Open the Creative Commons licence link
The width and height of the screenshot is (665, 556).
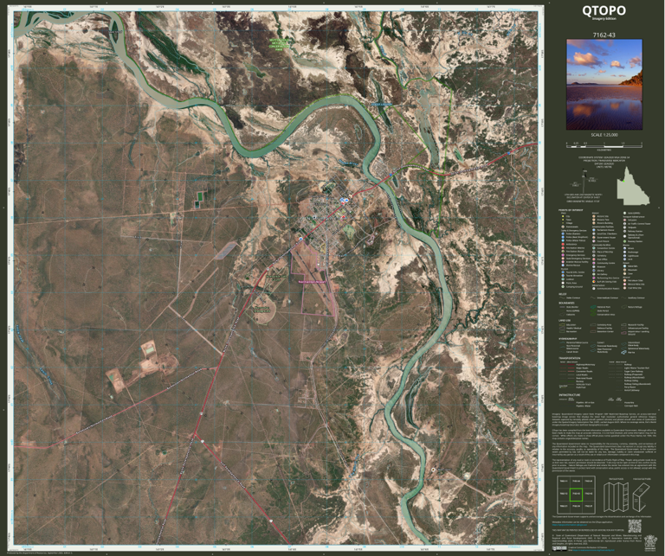[x=593, y=550]
